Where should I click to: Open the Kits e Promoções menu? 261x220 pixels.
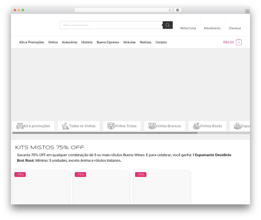point(32,42)
